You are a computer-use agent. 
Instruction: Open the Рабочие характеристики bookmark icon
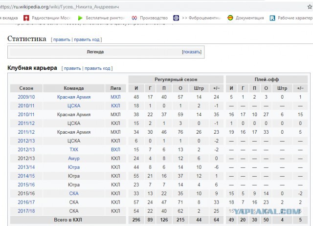(x=272, y=18)
